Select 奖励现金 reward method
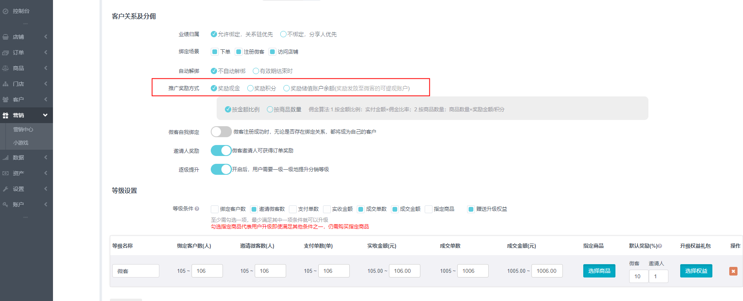This screenshot has height=301, width=743. (214, 88)
